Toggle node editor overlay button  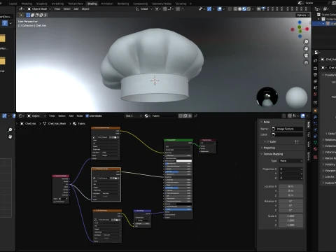(x=303, y=115)
